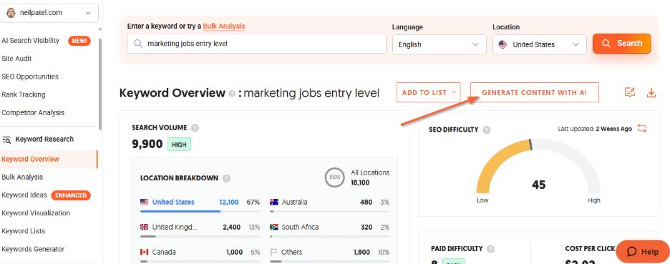Click the Bulk Analysis link above search
The image size is (670, 264).
click(224, 26)
